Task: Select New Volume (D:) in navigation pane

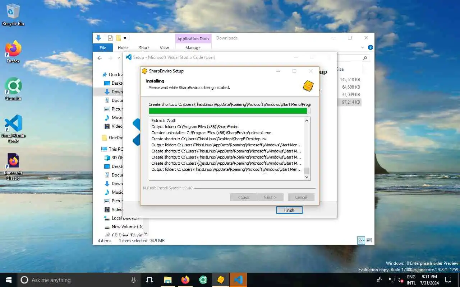Action: pyautogui.click(x=123, y=226)
